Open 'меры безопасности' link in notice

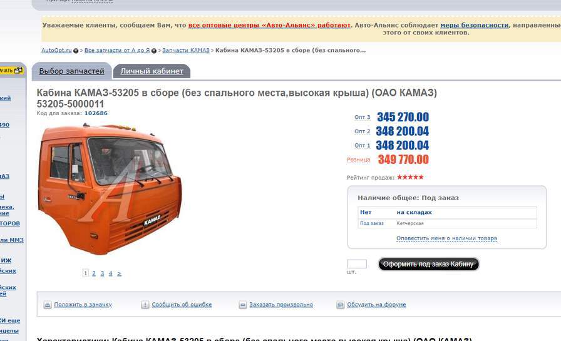474,26
